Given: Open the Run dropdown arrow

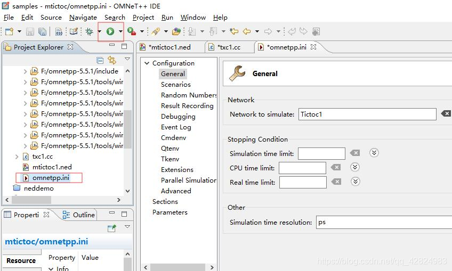Looking at the screenshot, I should 120,31.
